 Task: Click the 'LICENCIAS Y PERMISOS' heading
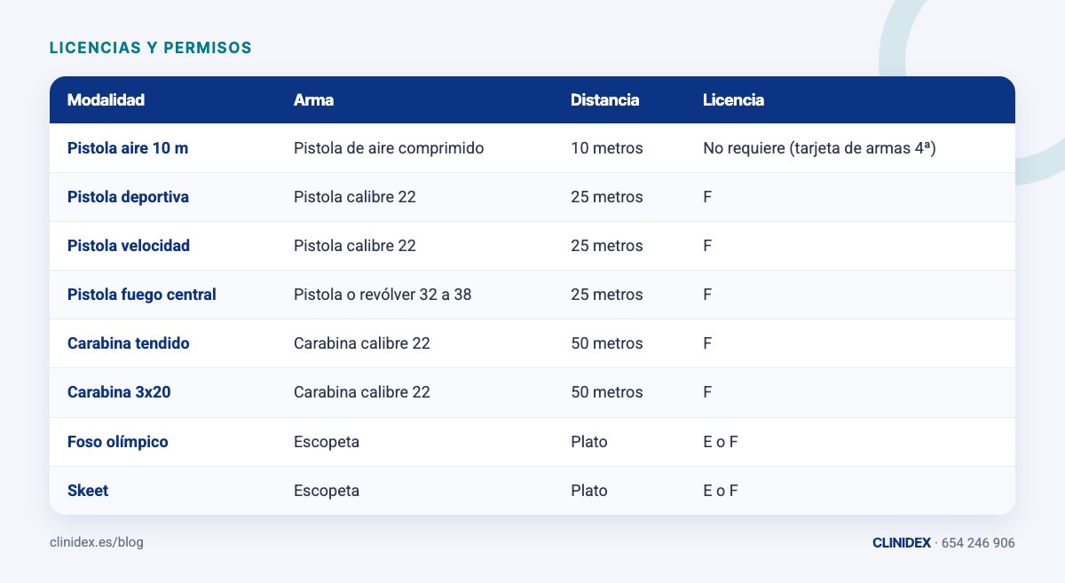pos(150,48)
